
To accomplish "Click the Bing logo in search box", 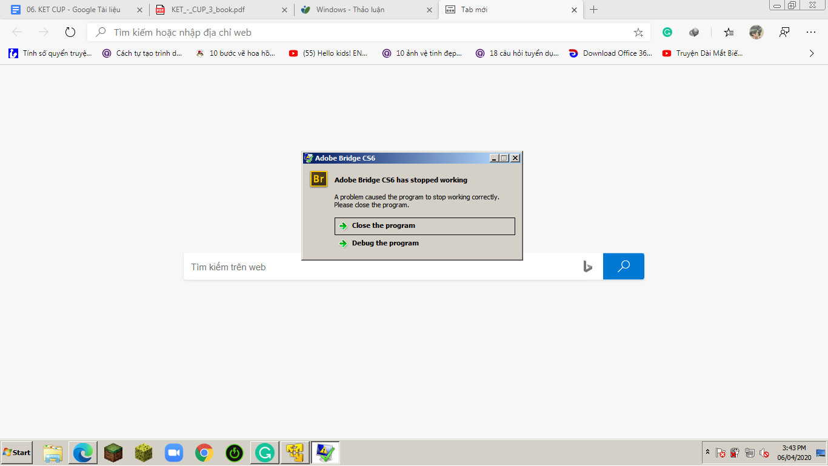I will click(x=587, y=267).
